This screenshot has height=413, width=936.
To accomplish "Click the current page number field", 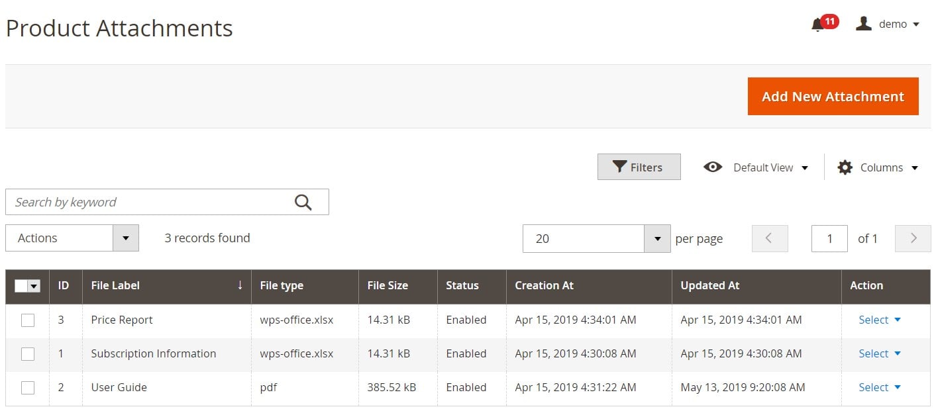I will [x=829, y=239].
